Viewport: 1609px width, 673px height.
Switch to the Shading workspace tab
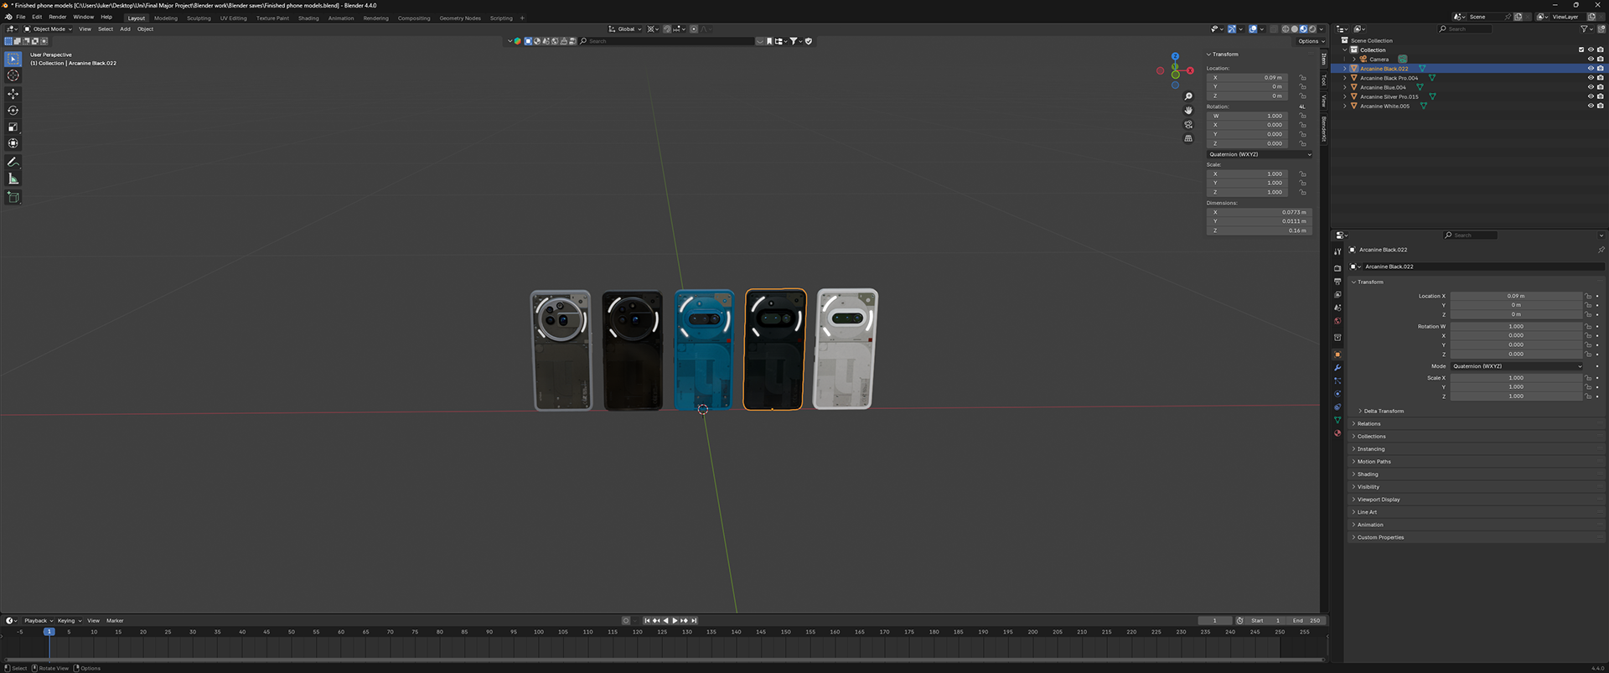pos(308,18)
